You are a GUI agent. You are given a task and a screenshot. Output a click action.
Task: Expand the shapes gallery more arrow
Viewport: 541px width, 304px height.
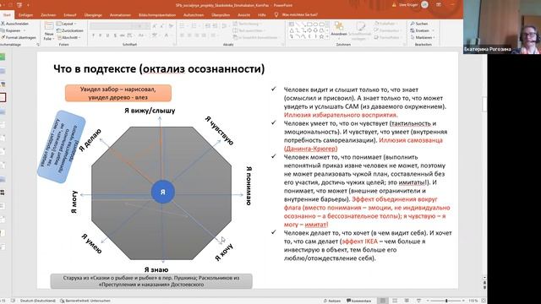328,36
